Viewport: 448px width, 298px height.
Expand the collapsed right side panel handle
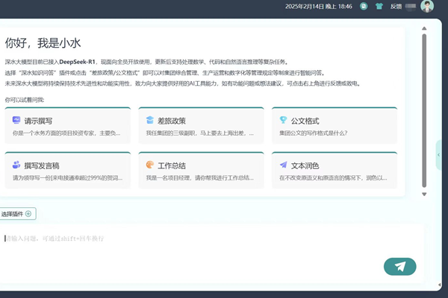coord(439,155)
